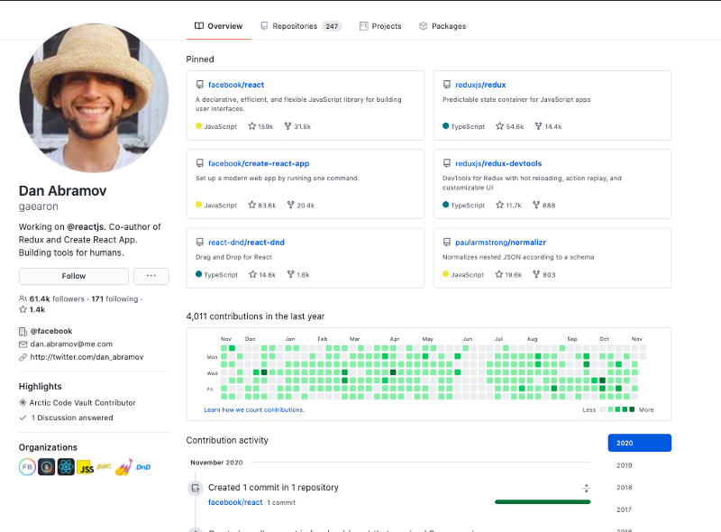
Task: Show contribution activity for 2019
Action: [625, 465]
